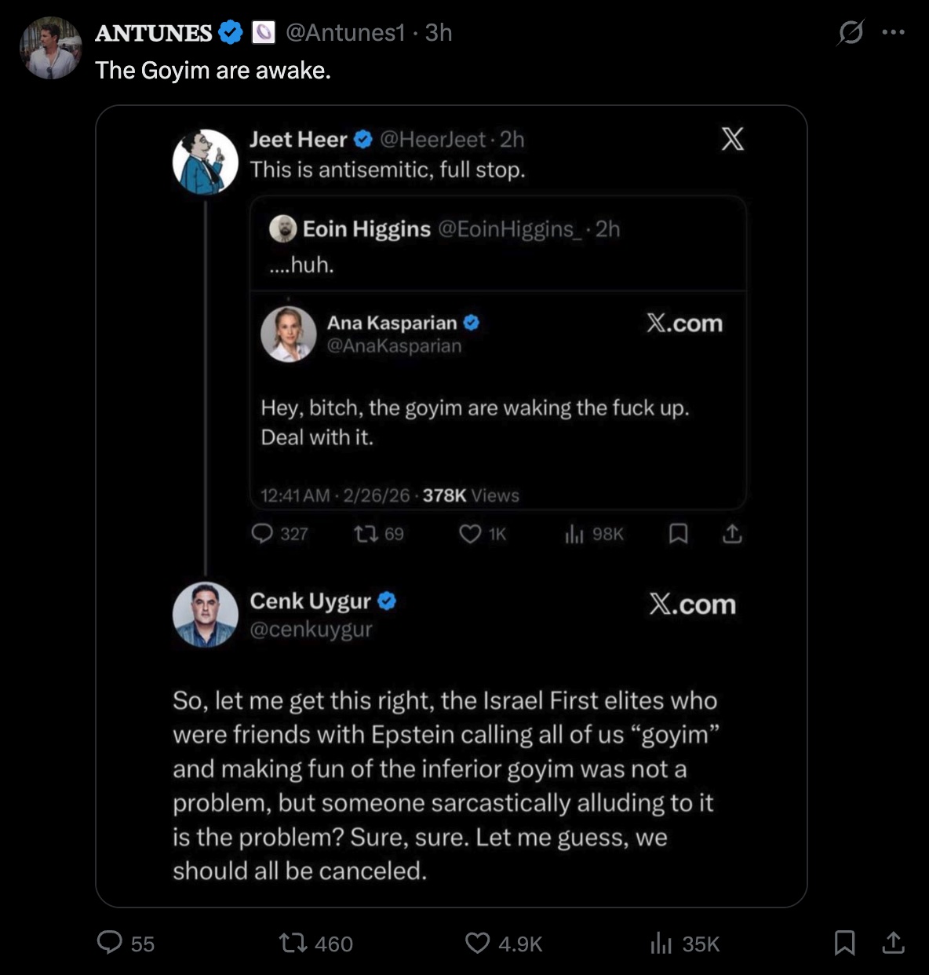929x975 pixels.
Task: Click the post text "The Goyim are awake."
Action: [213, 71]
